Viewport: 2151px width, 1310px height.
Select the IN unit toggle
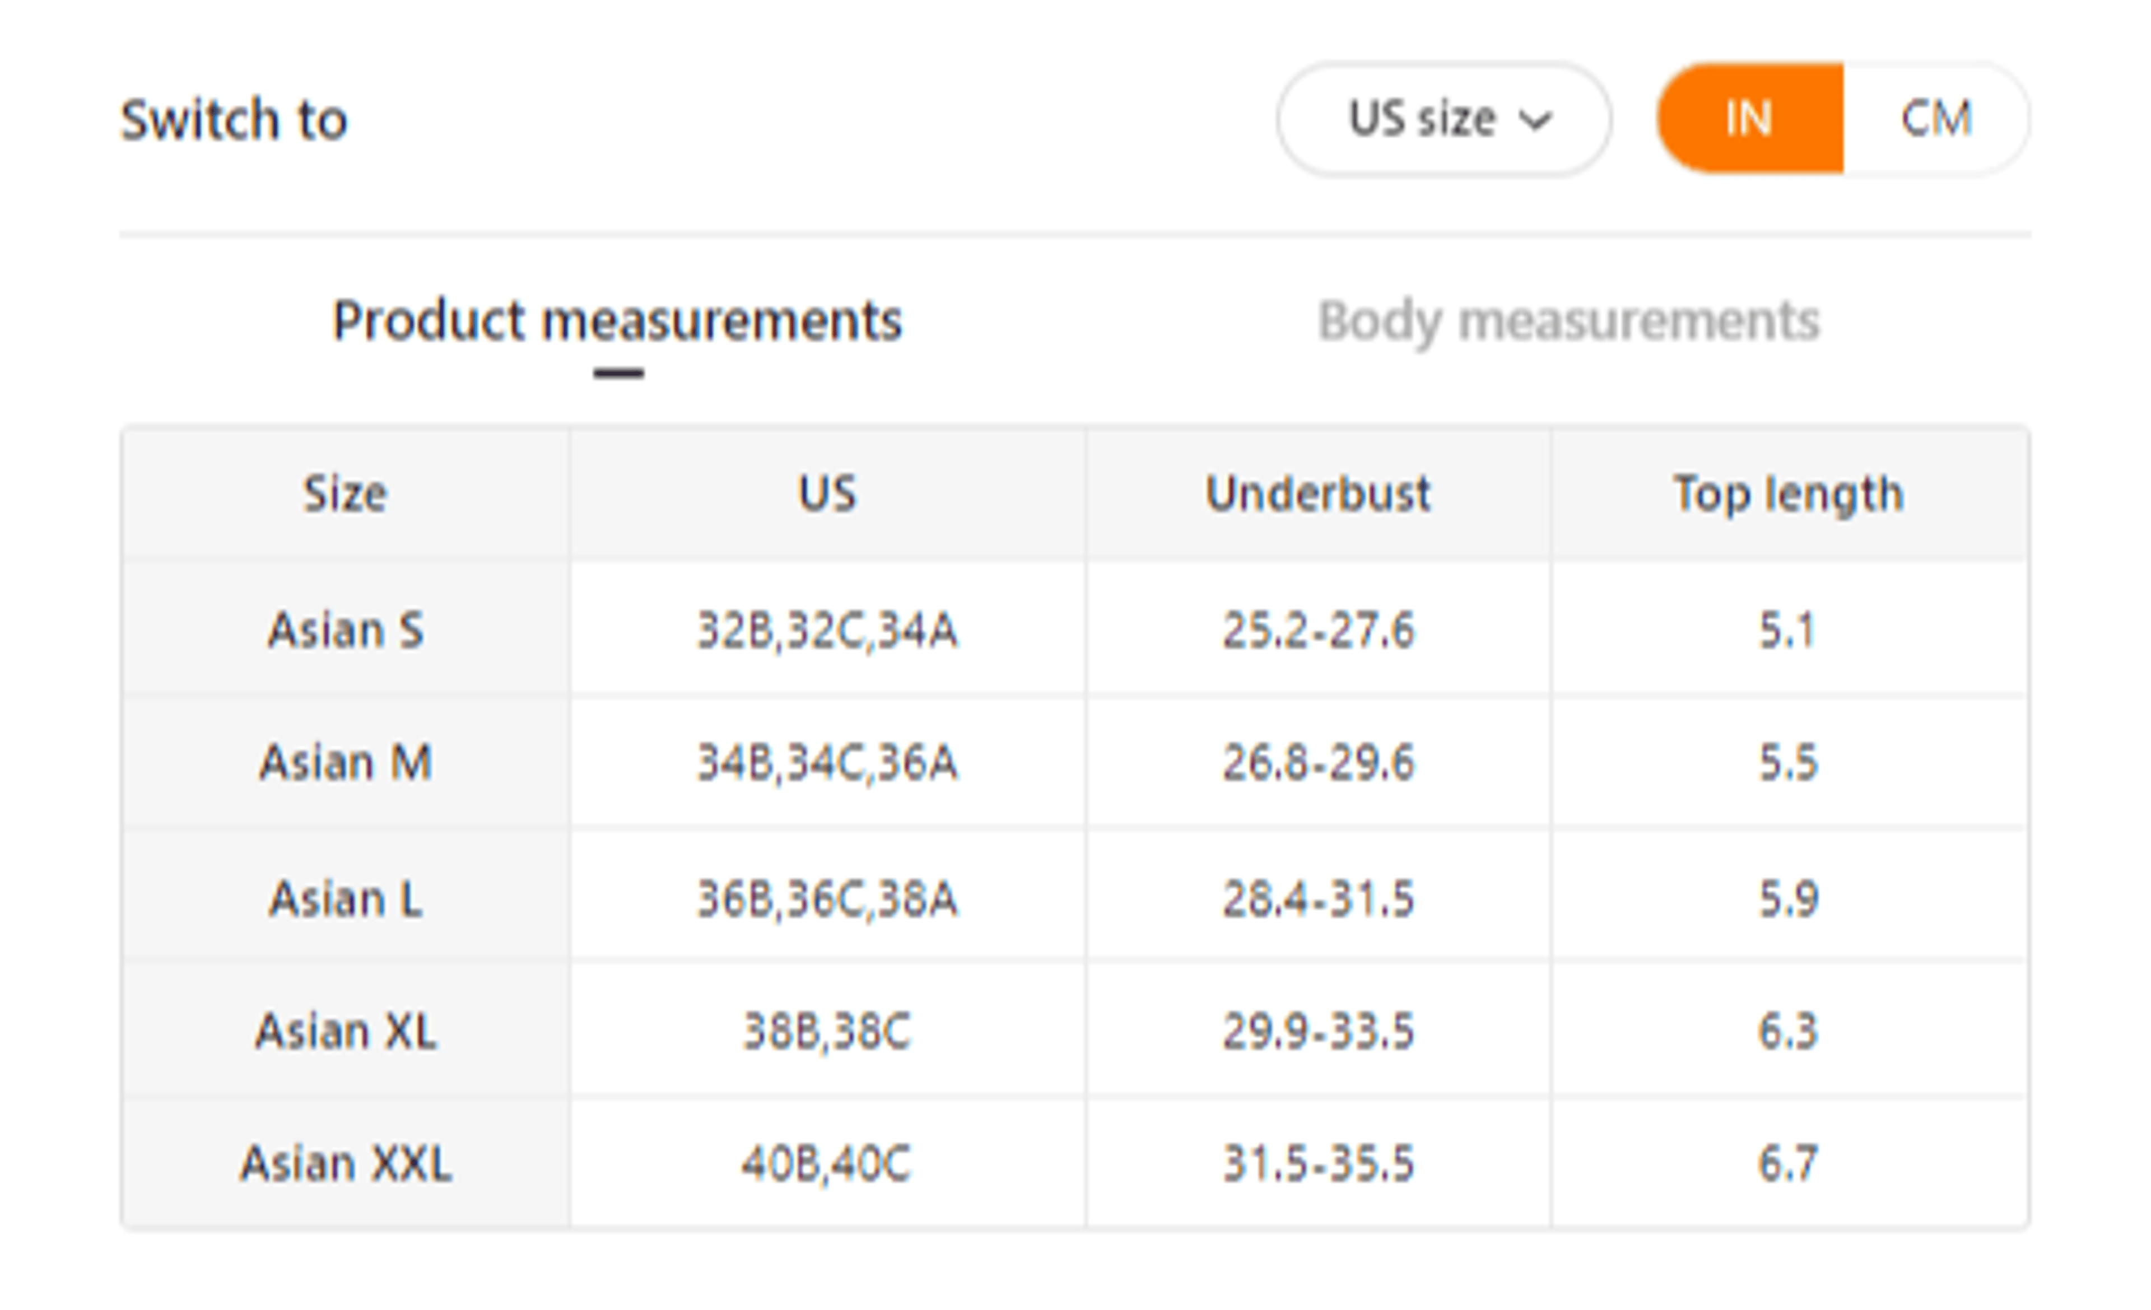coord(1750,119)
